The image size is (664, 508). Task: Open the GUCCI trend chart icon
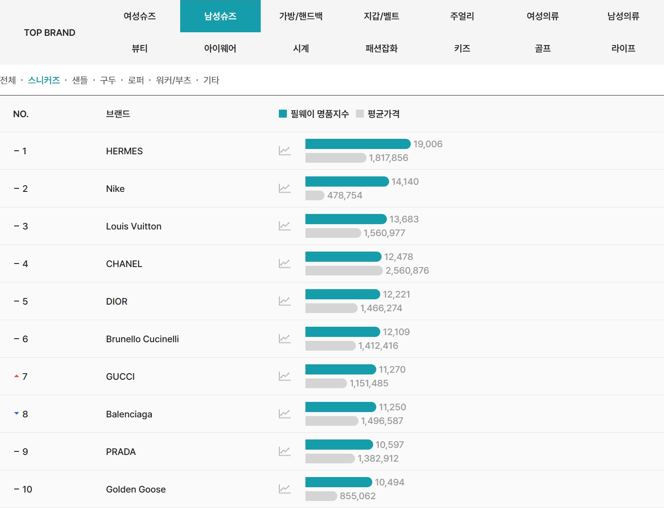click(x=285, y=376)
